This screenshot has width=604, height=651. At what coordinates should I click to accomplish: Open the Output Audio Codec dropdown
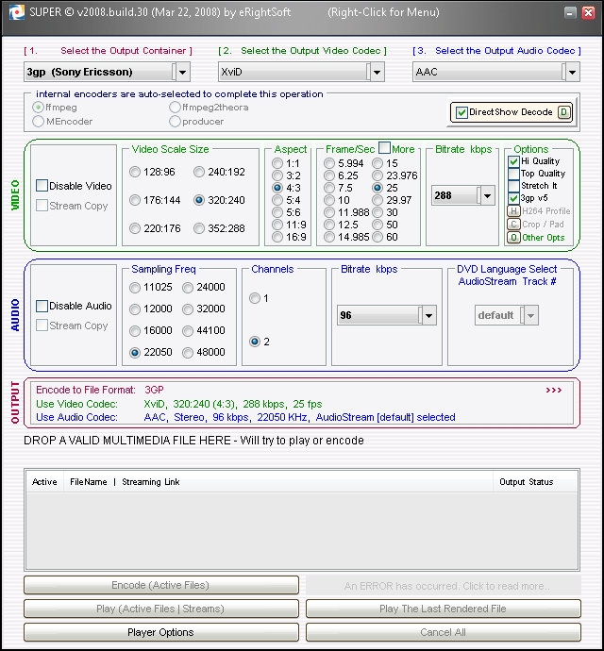tap(572, 72)
